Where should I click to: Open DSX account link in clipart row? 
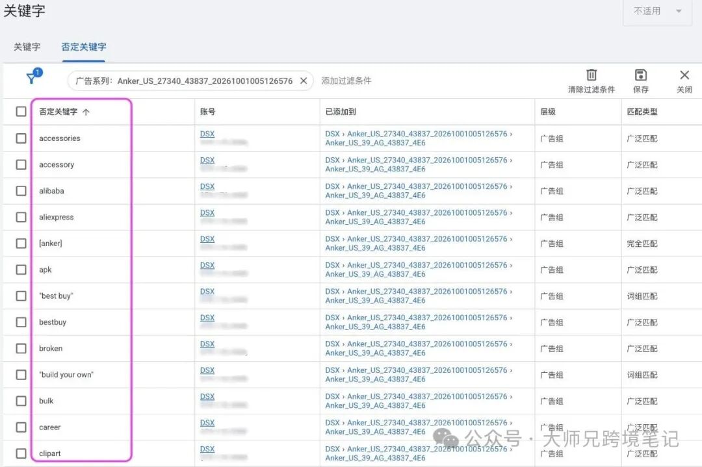[x=207, y=449]
